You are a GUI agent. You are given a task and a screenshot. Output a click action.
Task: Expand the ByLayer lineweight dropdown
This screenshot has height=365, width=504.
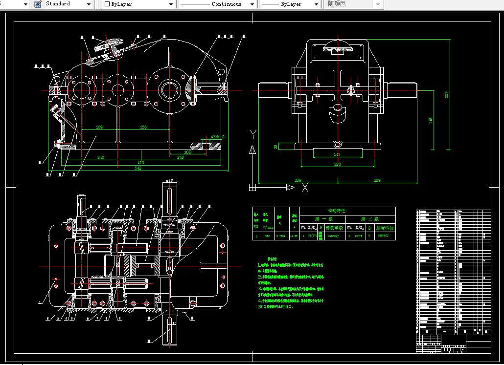(x=290, y=4)
